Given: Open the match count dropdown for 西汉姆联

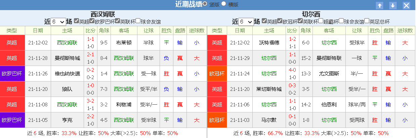Looking at the screenshot, I should click(58, 22).
